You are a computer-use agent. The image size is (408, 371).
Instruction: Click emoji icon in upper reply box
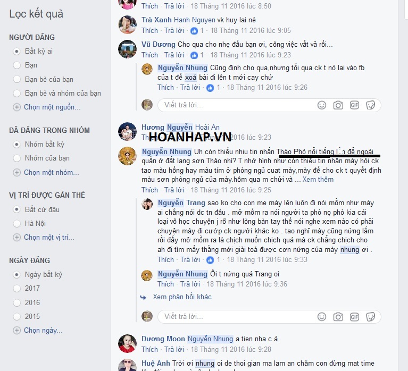322,105
